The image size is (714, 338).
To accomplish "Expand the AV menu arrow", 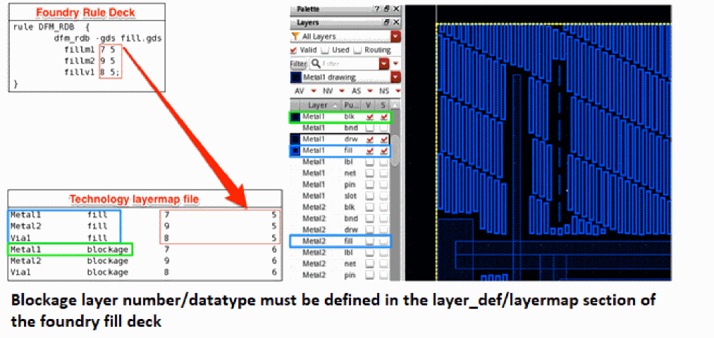I will [x=313, y=91].
